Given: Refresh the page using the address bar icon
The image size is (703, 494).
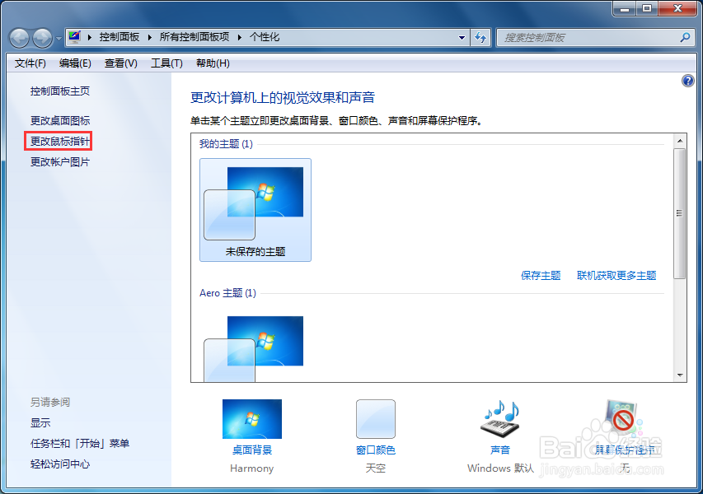Looking at the screenshot, I should point(480,37).
